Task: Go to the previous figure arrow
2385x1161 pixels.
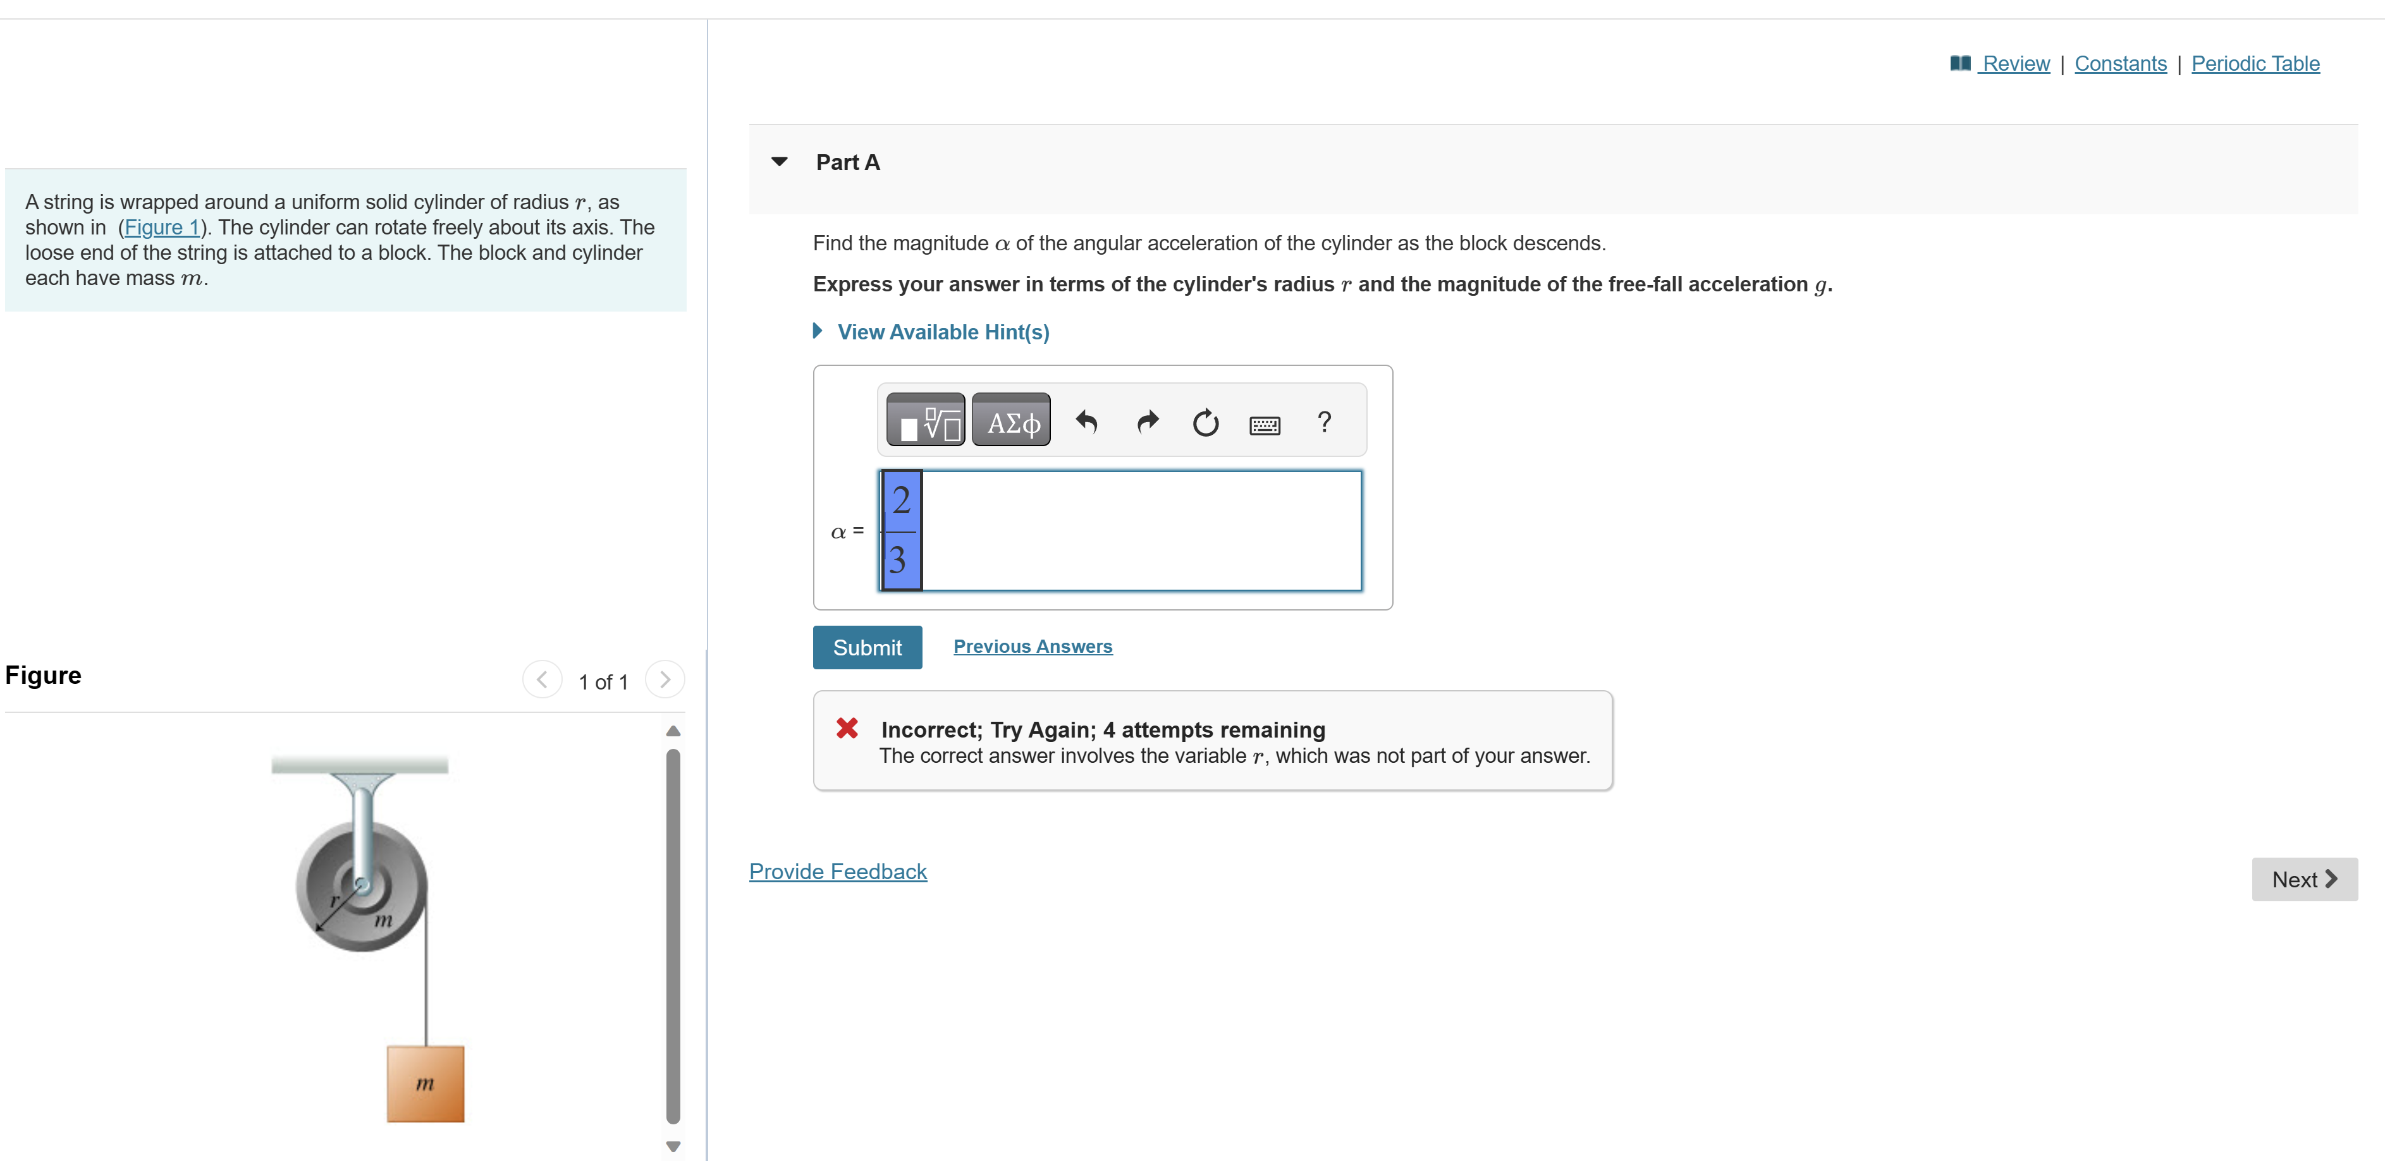Action: click(543, 680)
